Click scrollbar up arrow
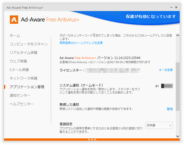This screenshot has width=184, height=145. point(178,35)
